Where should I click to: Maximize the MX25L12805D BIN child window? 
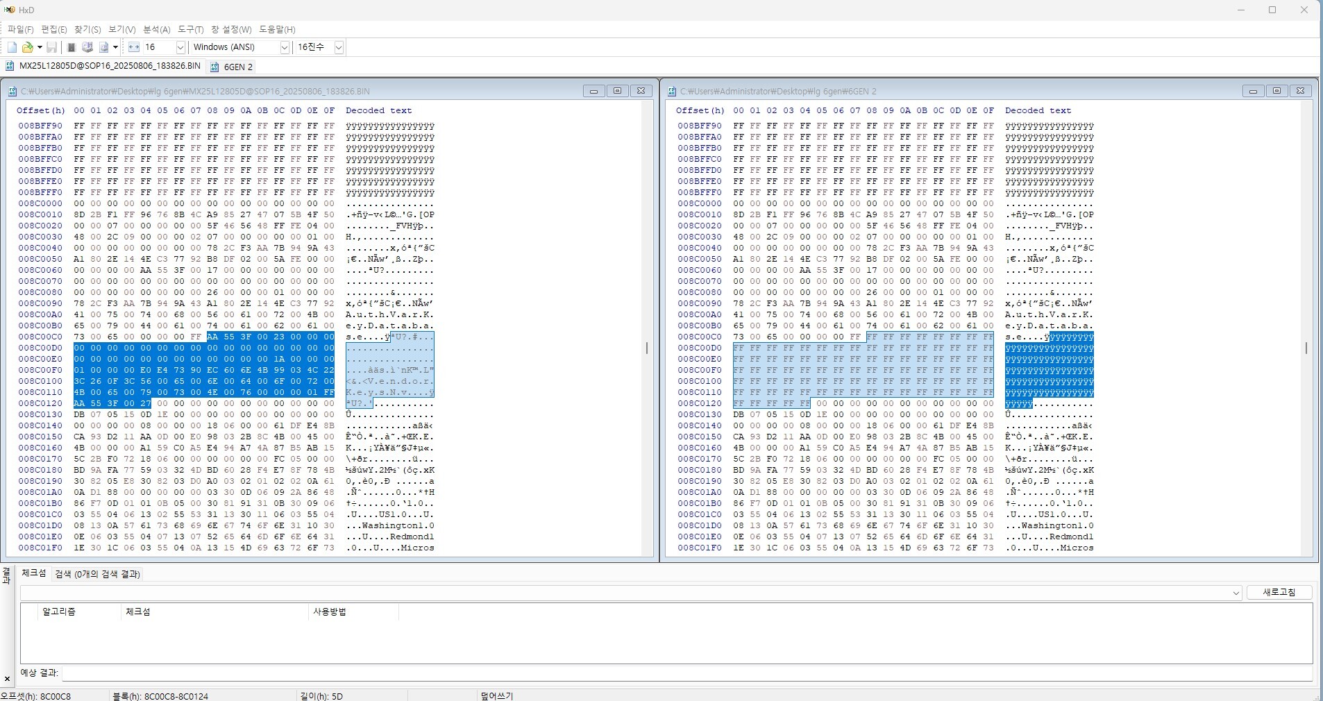tap(617, 91)
